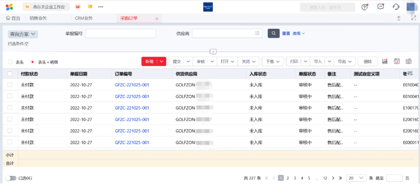Viewport: 420px width, 184px height.
Task: Open supplier list picker icon
Action: (x=257, y=33)
